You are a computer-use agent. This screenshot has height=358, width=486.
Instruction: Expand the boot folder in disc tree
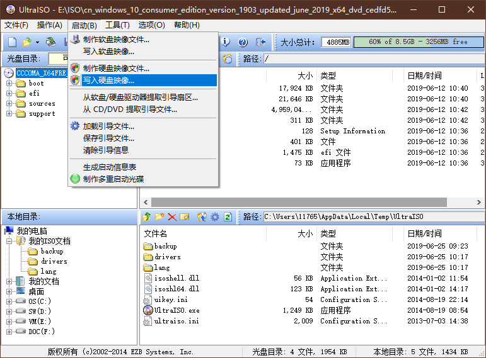9,83
